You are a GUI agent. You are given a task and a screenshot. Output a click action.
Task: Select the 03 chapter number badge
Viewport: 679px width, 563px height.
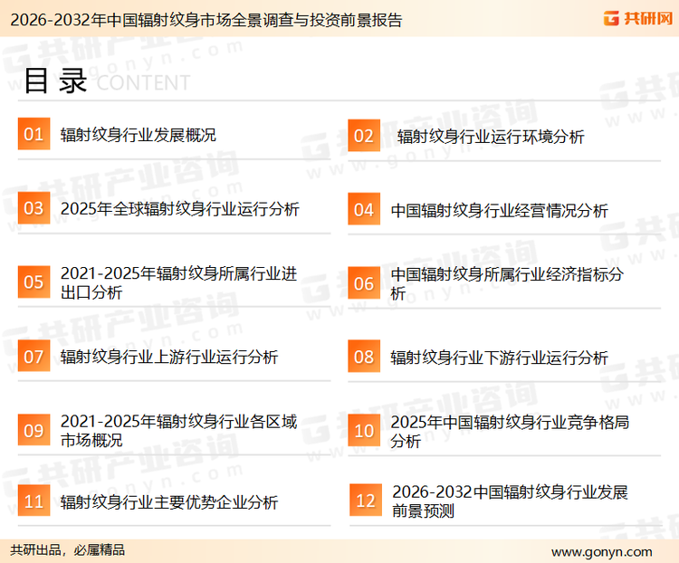point(33,209)
